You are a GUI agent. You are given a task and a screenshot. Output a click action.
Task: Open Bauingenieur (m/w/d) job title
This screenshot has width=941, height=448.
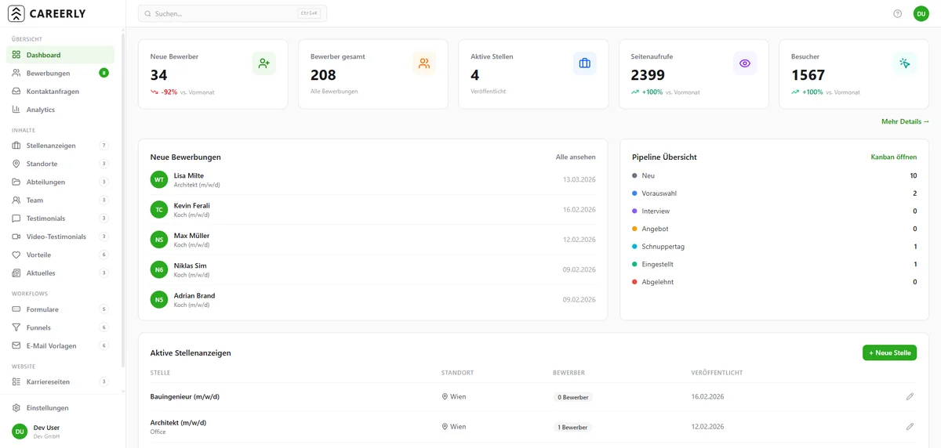pyautogui.click(x=184, y=397)
